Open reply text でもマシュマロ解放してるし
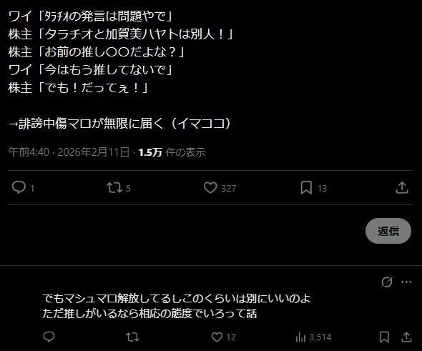 pos(176,306)
